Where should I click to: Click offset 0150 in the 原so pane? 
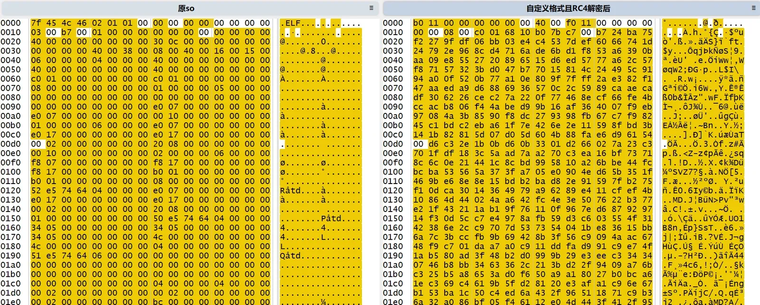(11, 218)
